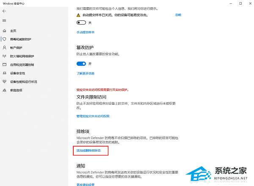Click the shield icon for virus protection

pos(4,39)
